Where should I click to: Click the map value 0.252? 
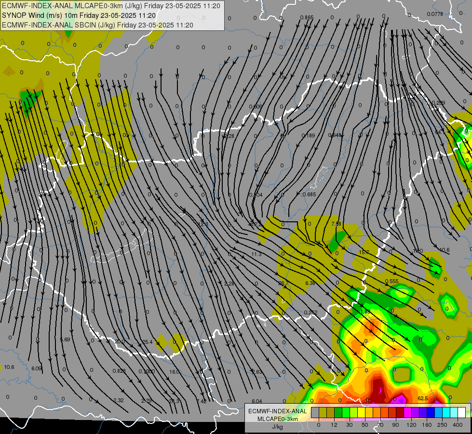pos(310,312)
